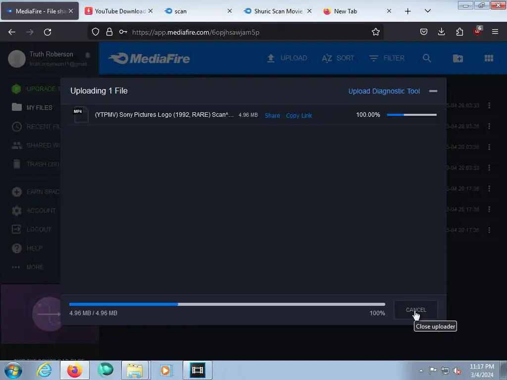Open MY FILES in the sidebar
Viewport: 507px width, 380px height.
tap(32, 107)
